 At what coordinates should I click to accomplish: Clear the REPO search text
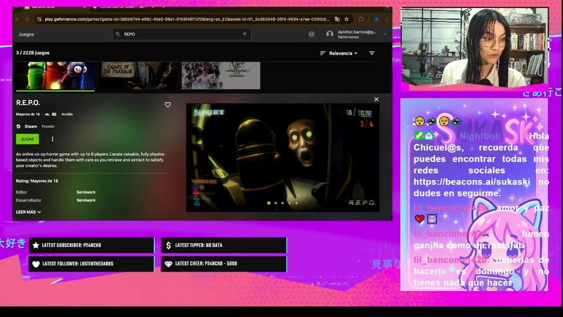[245, 34]
